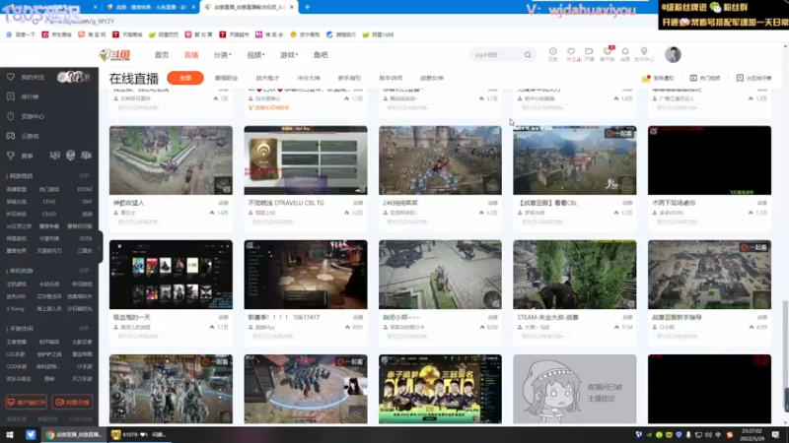Screen dimensions: 789x443
Task: Click the first esports emblem beside 赛事
Action: click(54, 156)
